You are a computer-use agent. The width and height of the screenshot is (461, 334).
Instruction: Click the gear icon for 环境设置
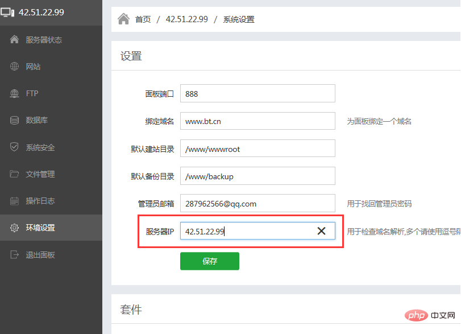pyautogui.click(x=14, y=228)
